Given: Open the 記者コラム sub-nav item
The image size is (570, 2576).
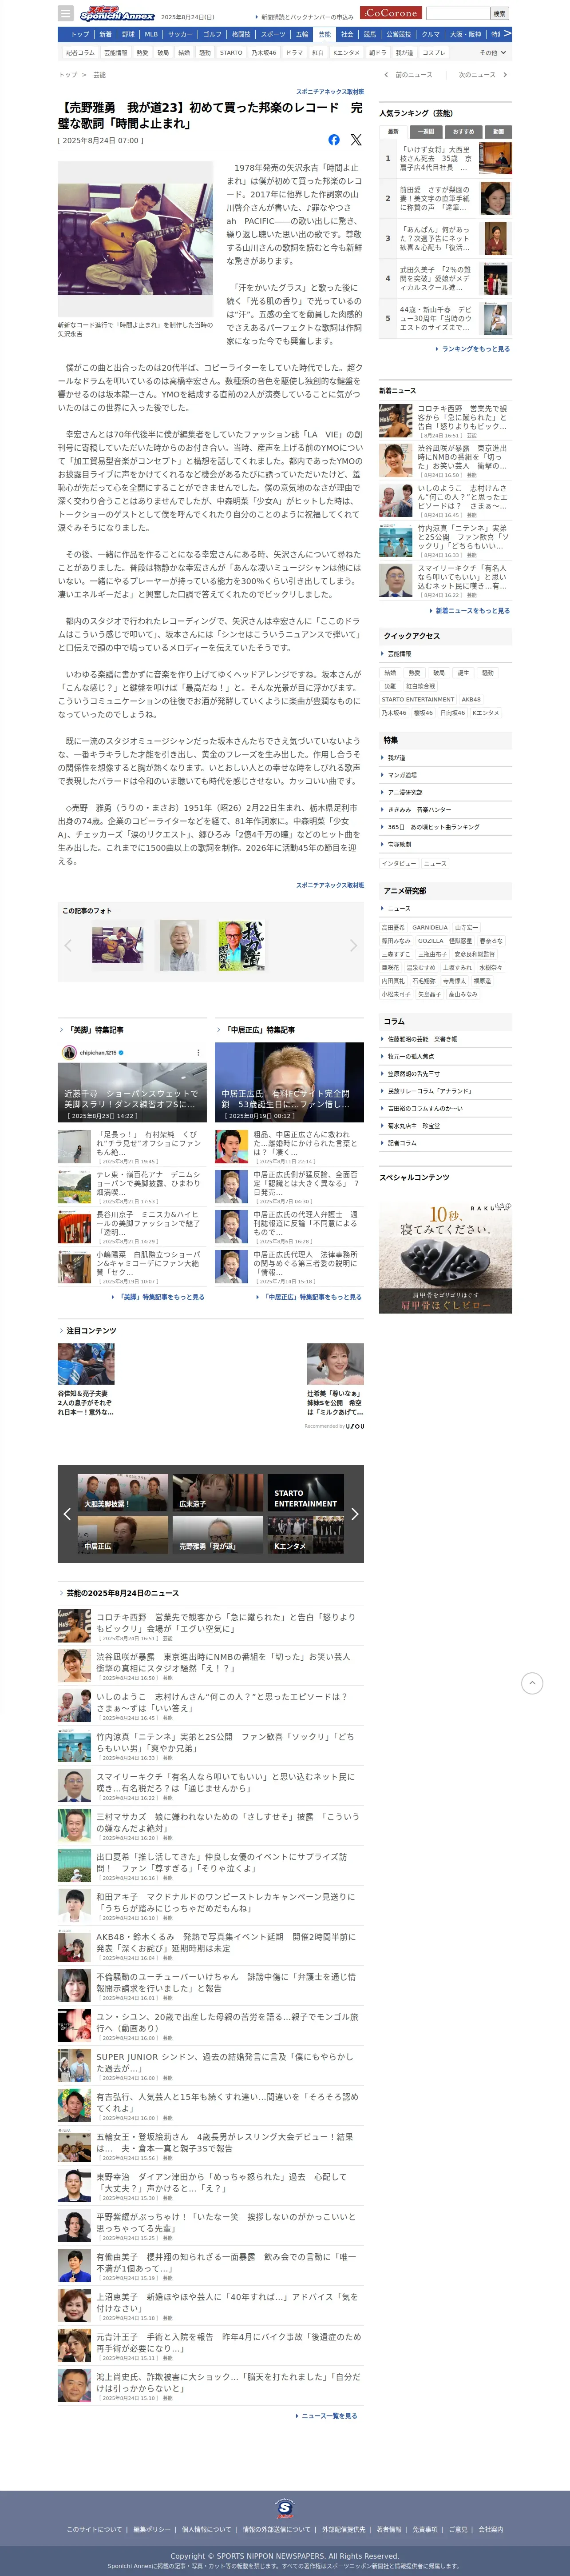Looking at the screenshot, I should (80, 52).
